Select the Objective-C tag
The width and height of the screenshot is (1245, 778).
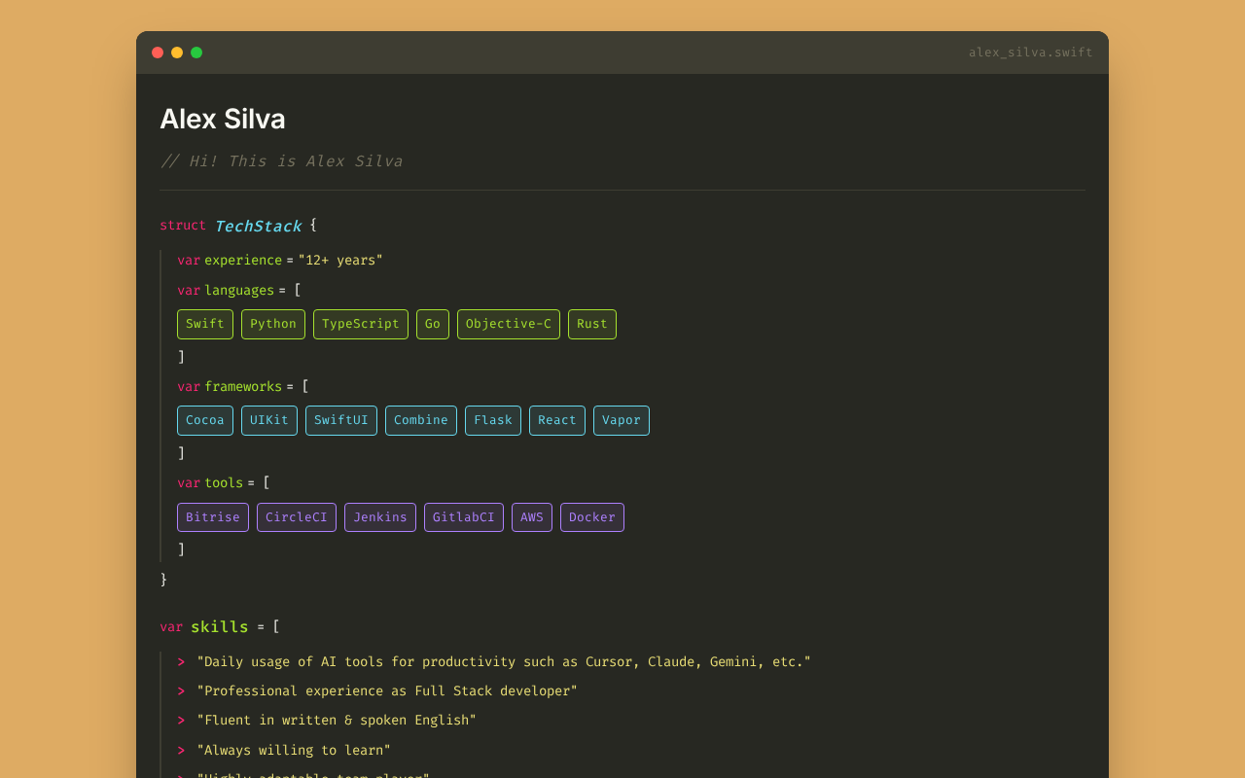[509, 324]
